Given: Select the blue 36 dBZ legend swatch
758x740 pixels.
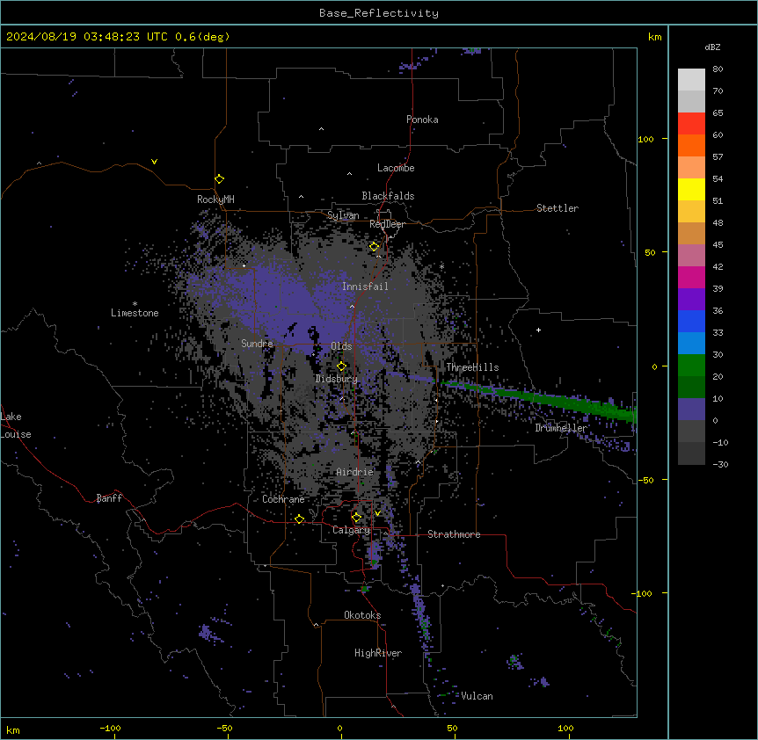Looking at the screenshot, I should click(x=691, y=321).
